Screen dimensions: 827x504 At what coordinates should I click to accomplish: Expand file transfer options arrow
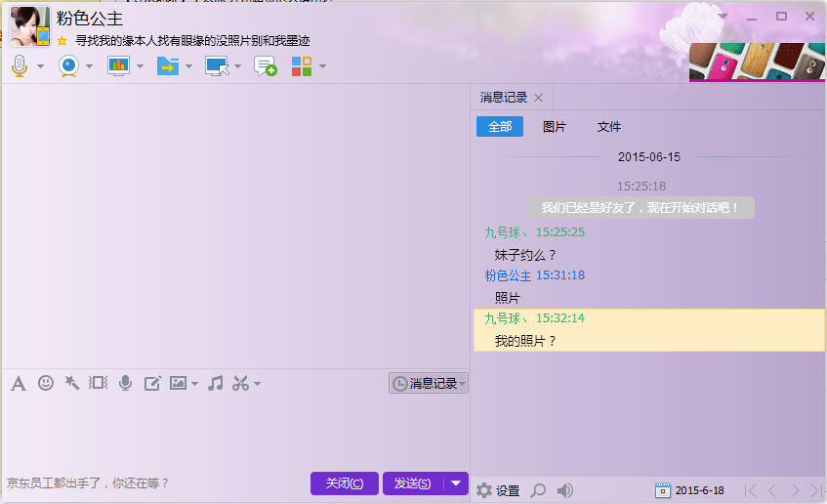pyautogui.click(x=188, y=66)
